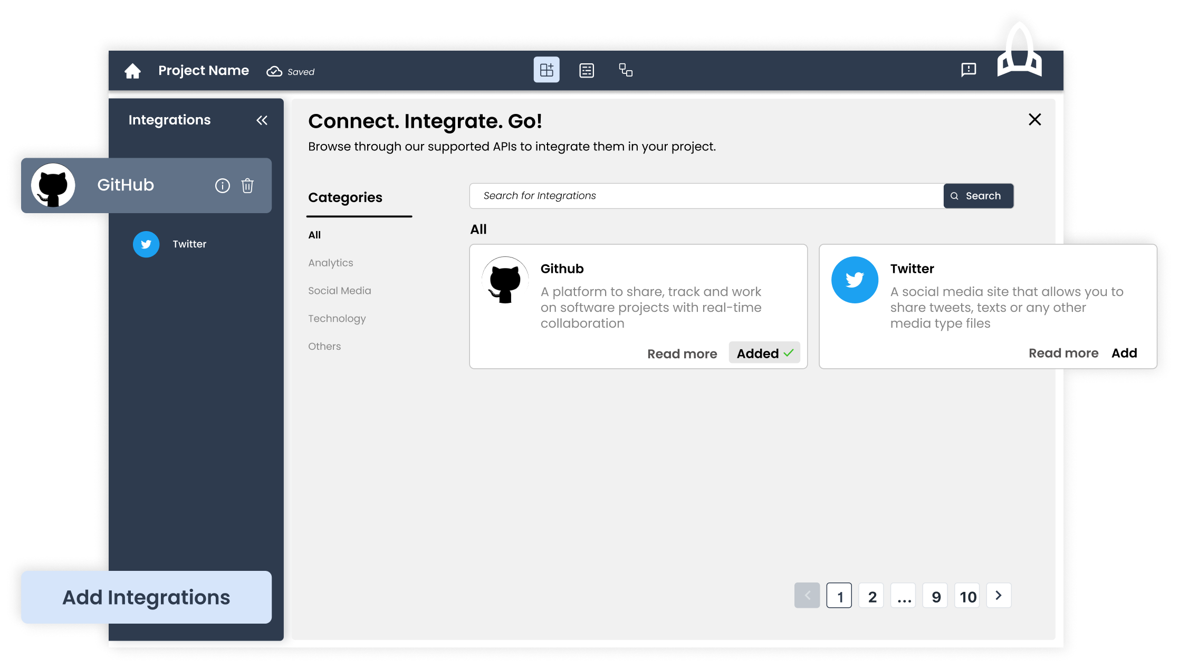Go to previous page arrow
This screenshot has width=1179, height=669.
pyautogui.click(x=807, y=596)
